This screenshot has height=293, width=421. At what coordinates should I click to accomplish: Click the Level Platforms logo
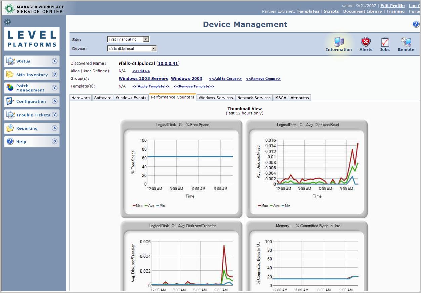click(x=32, y=39)
